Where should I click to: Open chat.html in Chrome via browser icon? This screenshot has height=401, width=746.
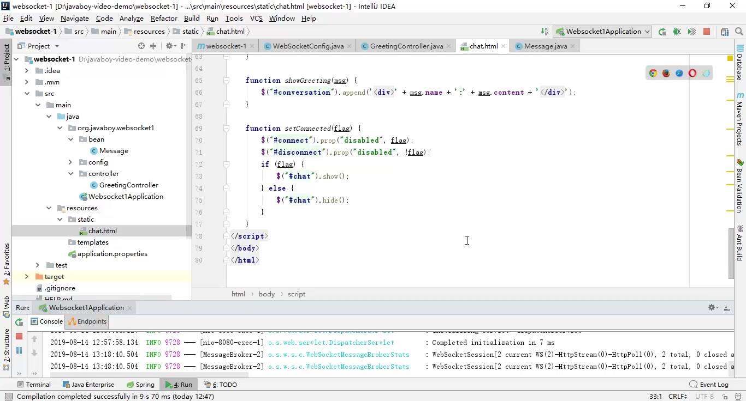(653, 72)
